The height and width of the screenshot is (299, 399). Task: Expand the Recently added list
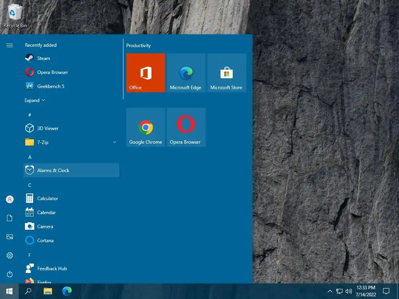tap(35, 100)
